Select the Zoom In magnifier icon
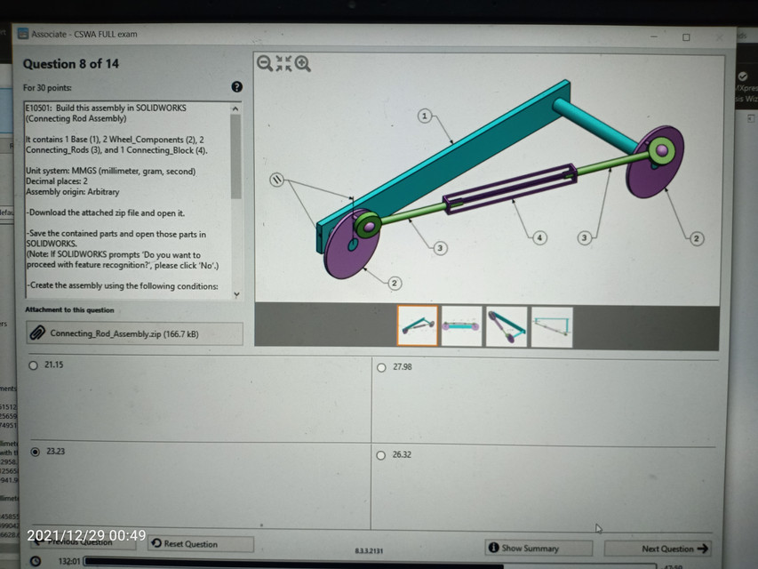758x569 pixels. tap(303, 63)
